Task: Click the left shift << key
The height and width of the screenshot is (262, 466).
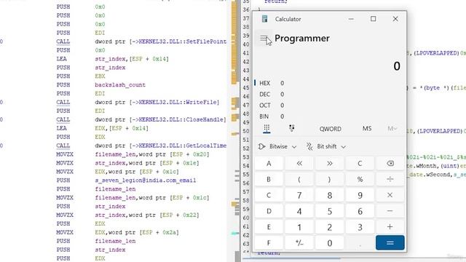Action: coord(299,163)
